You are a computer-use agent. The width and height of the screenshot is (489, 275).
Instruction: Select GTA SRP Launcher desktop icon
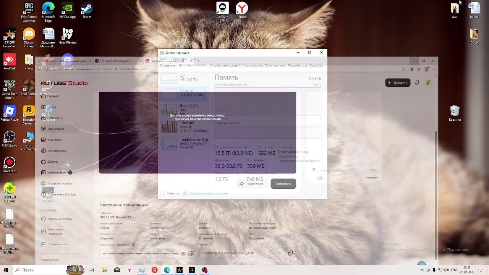[x=10, y=38]
